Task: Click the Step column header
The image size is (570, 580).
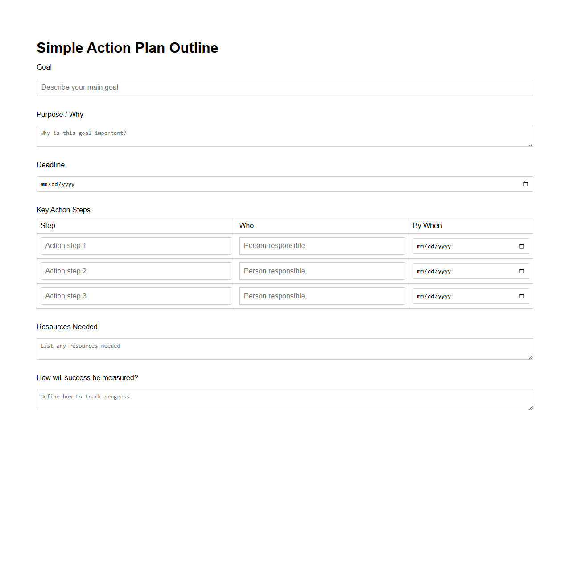Action: (x=48, y=225)
